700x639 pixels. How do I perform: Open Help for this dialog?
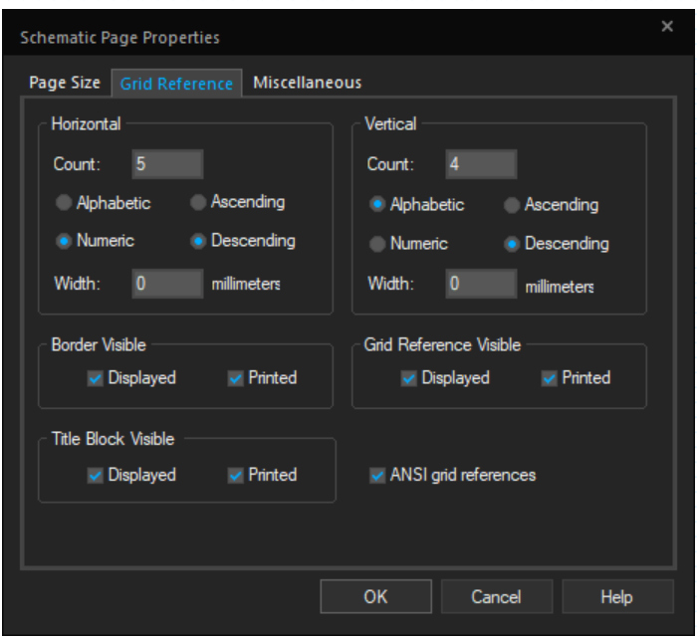[616, 597]
